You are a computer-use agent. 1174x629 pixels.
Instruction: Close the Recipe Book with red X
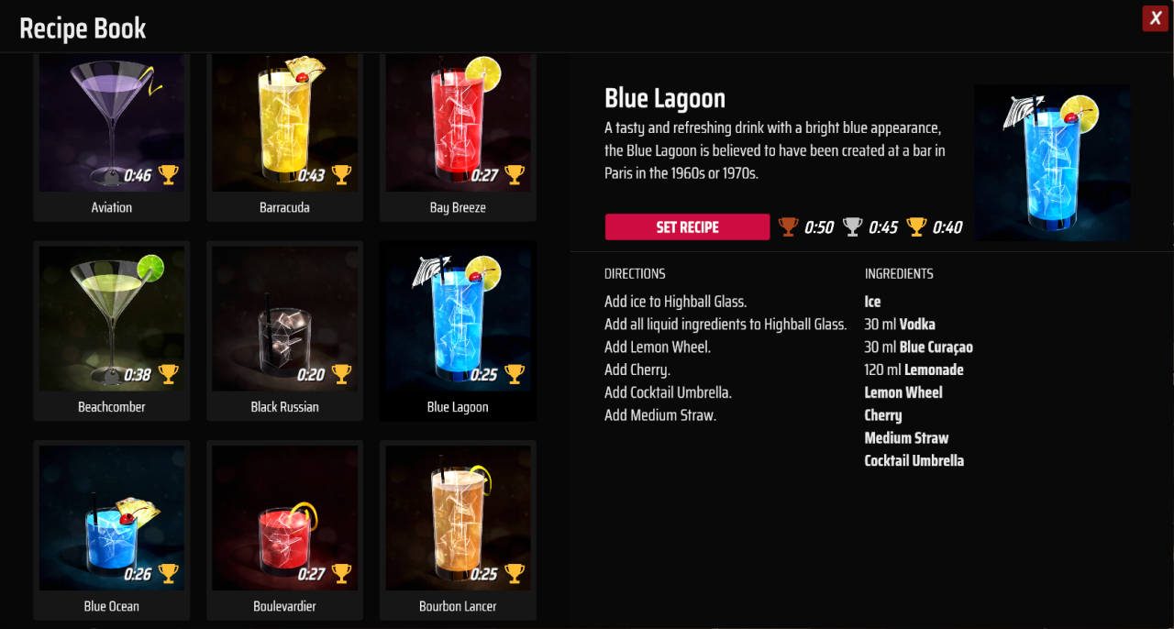click(x=1155, y=18)
